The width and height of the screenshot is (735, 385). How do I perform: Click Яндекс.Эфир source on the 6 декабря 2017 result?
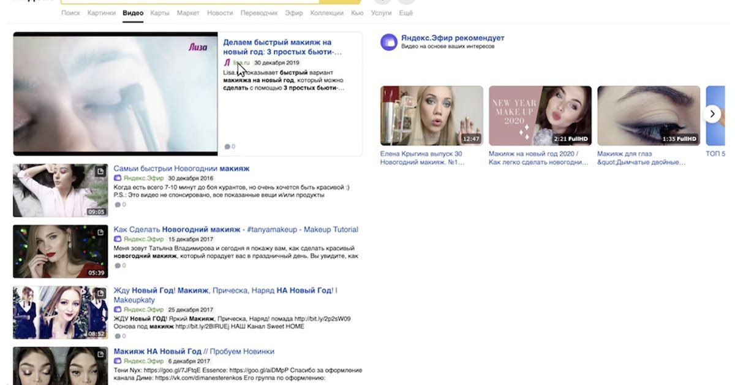pos(144,362)
